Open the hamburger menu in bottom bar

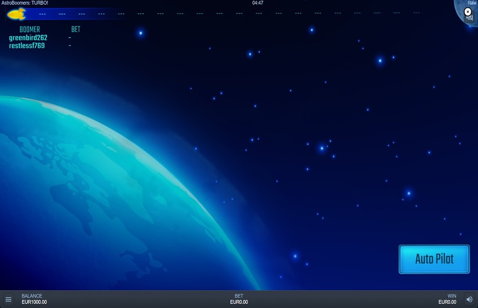[x=8, y=300]
